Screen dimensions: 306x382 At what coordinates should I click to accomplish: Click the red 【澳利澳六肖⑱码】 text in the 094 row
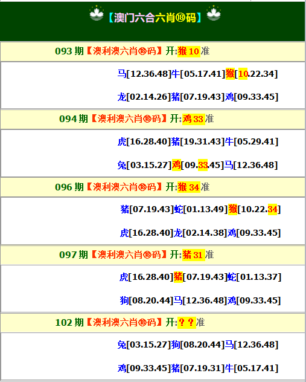click(129, 119)
